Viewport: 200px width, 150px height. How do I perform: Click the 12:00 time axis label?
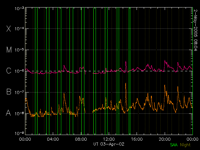click(109, 139)
